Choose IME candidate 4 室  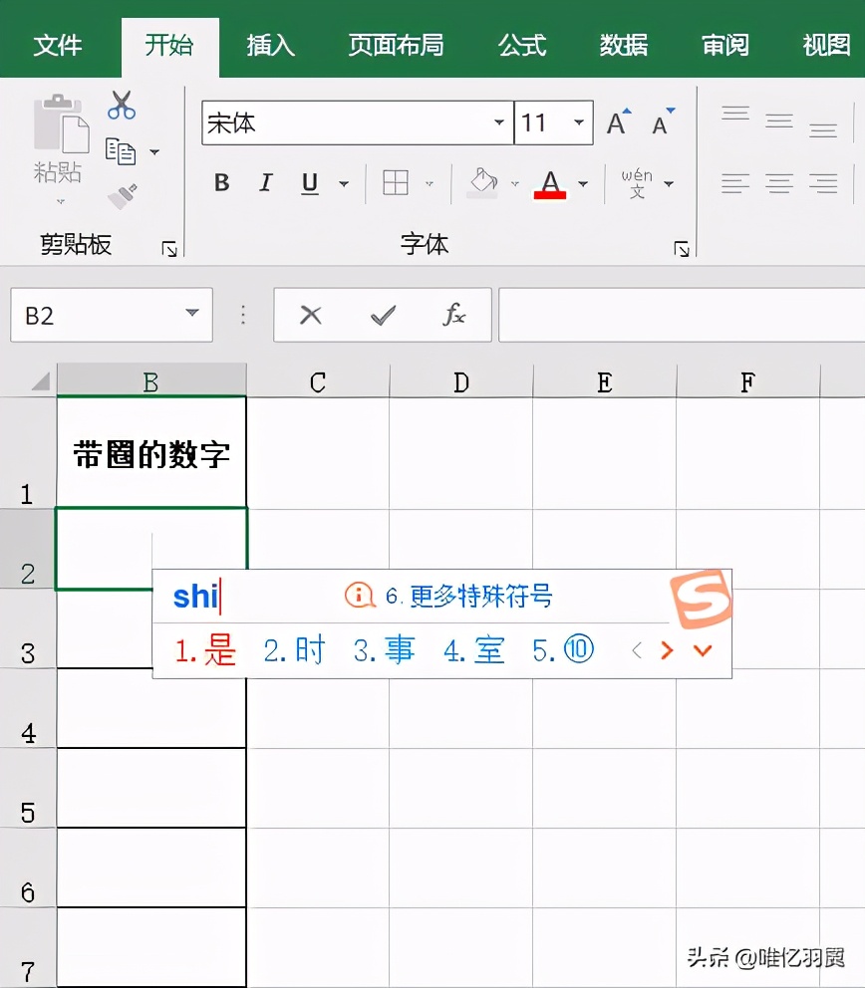[474, 649]
